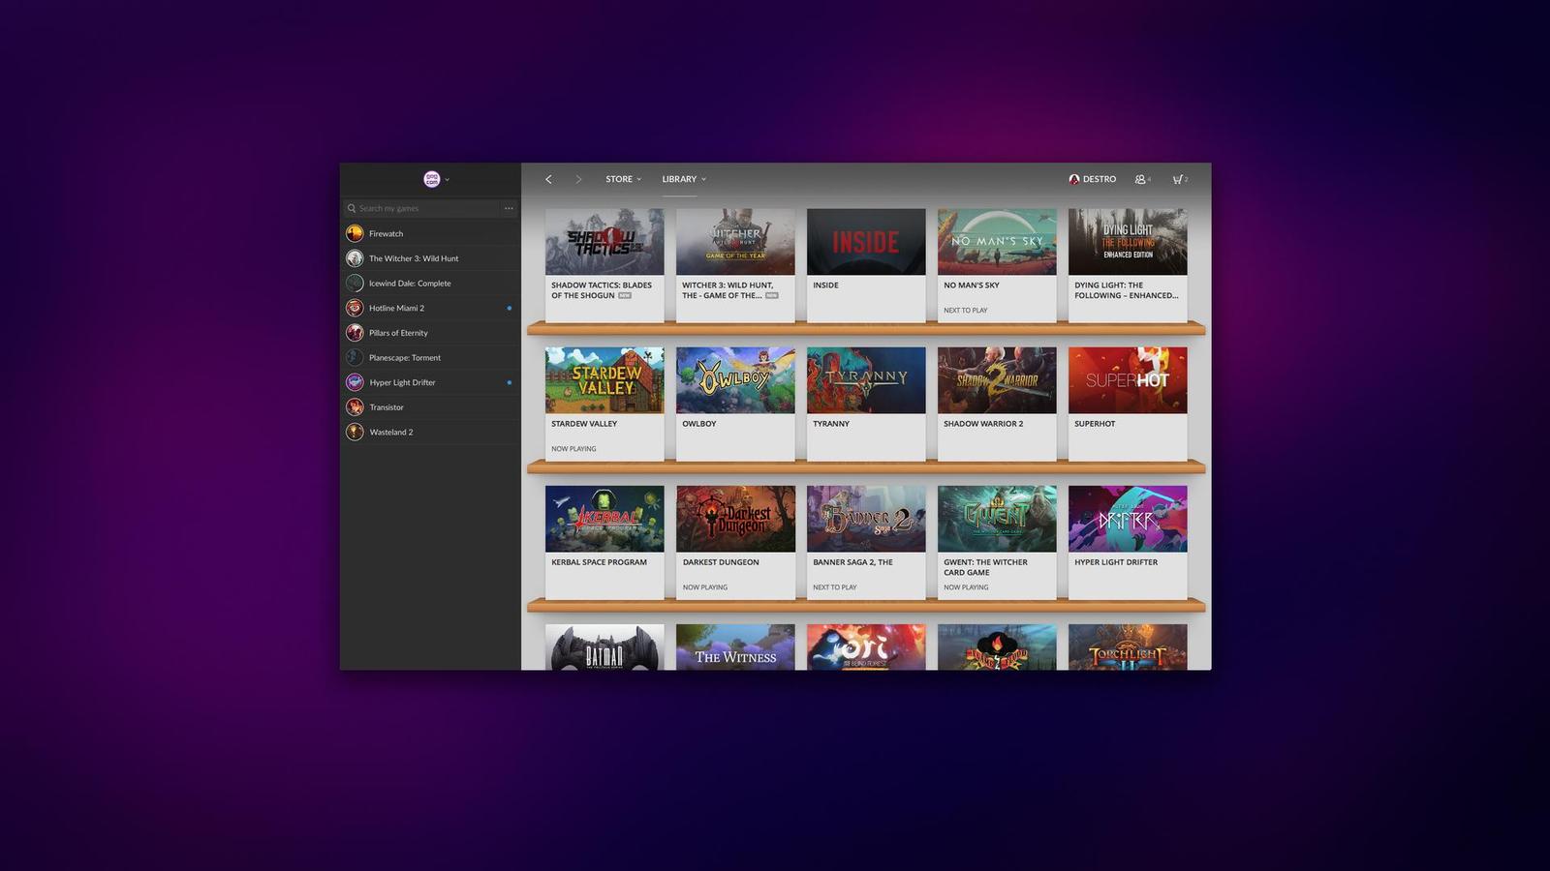Screen dimensions: 1550x871
Task: Open the Superhot game thumbnail
Action: point(1127,380)
